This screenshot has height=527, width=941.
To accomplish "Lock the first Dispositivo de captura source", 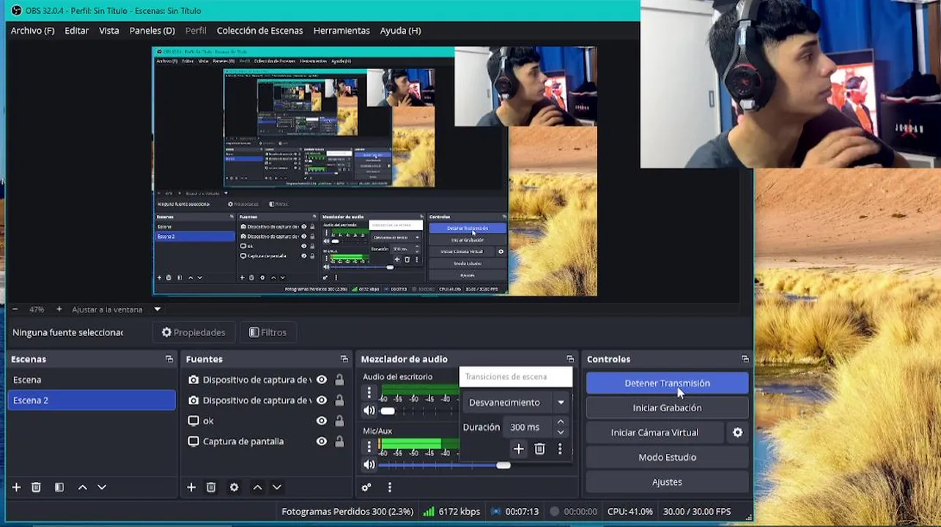I will click(x=339, y=380).
